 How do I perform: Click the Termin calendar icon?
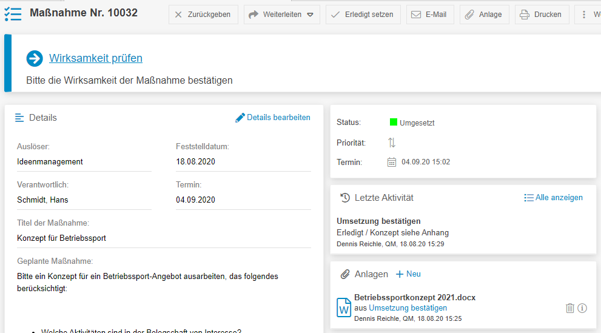[391, 162]
